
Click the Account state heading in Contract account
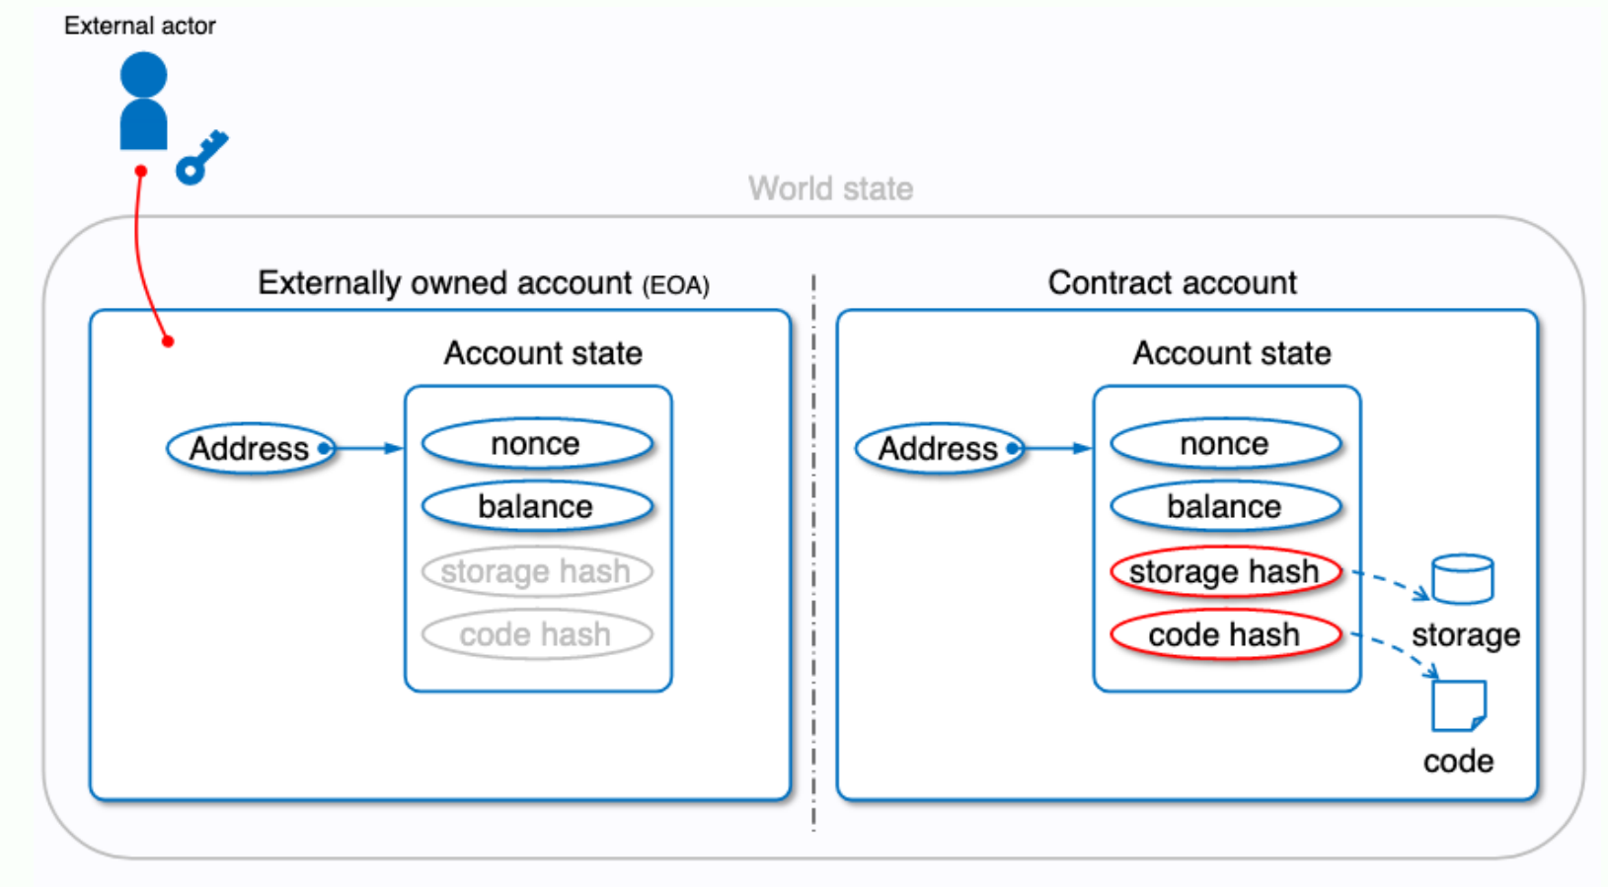point(1231,353)
